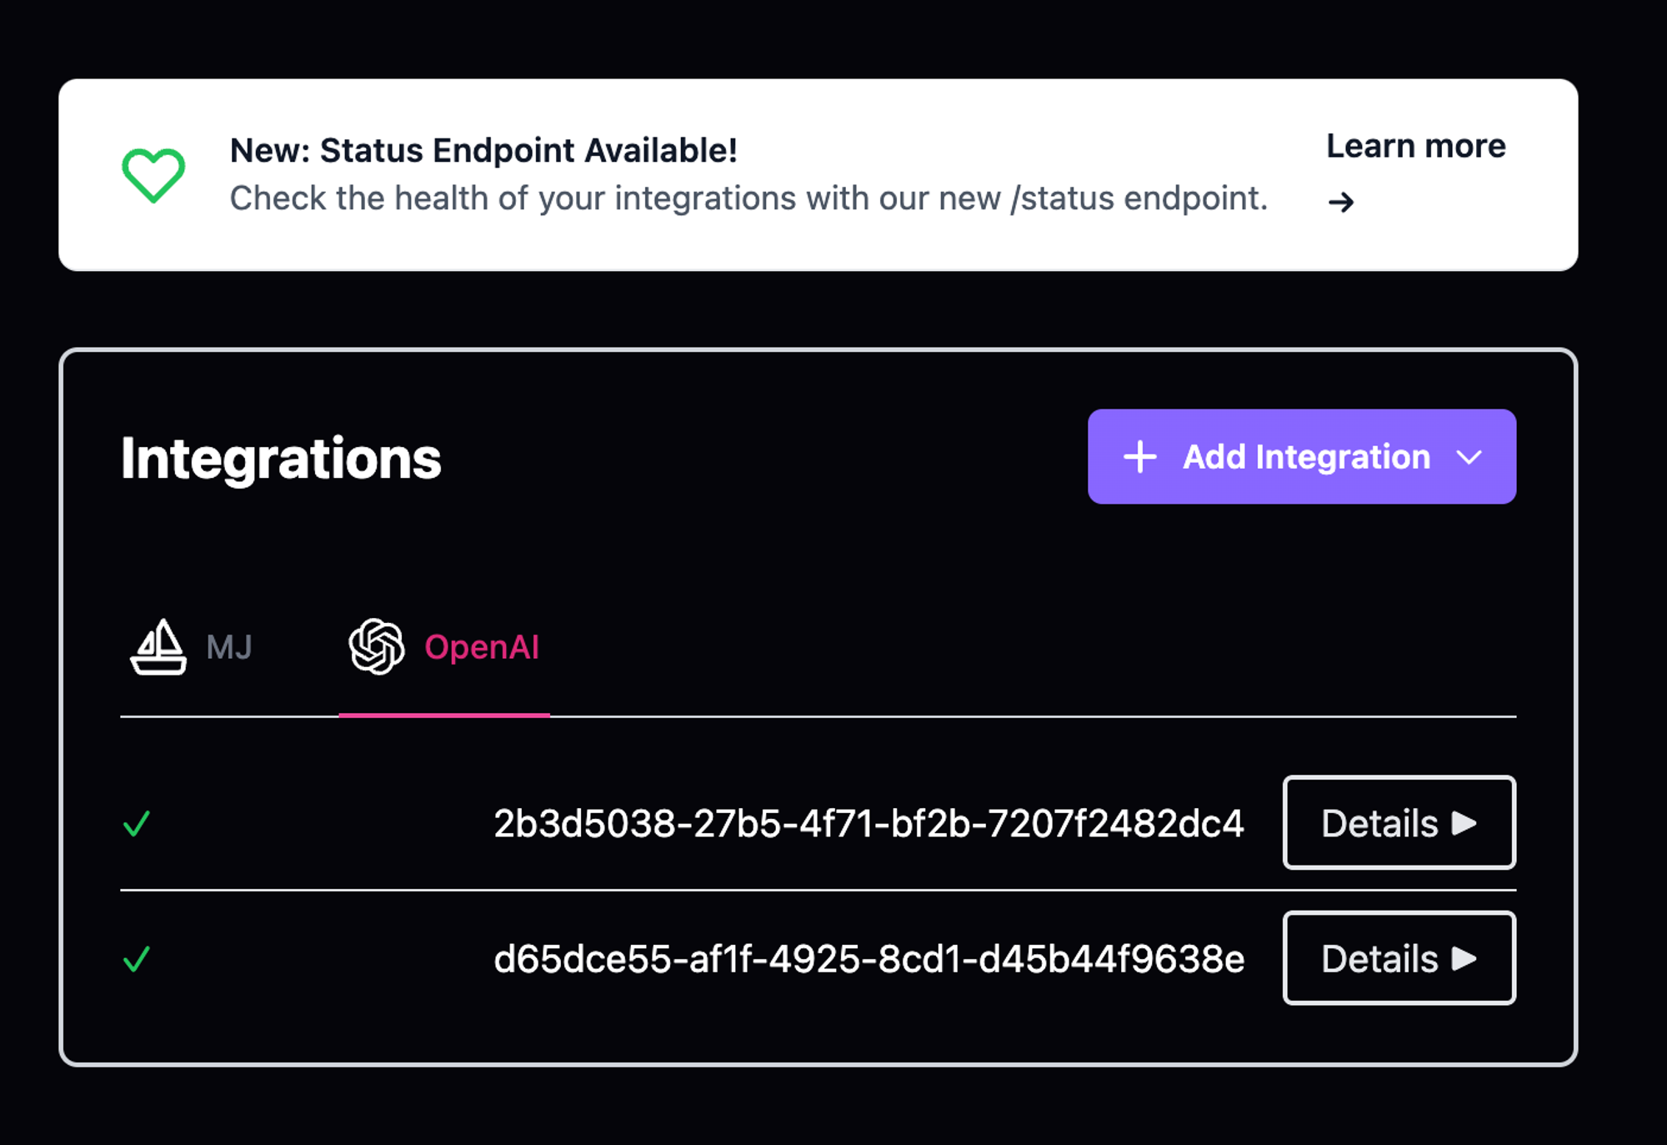This screenshot has height=1145, width=1667.
Task: Expand the Add Integration dropdown chevron
Action: coord(1469,457)
